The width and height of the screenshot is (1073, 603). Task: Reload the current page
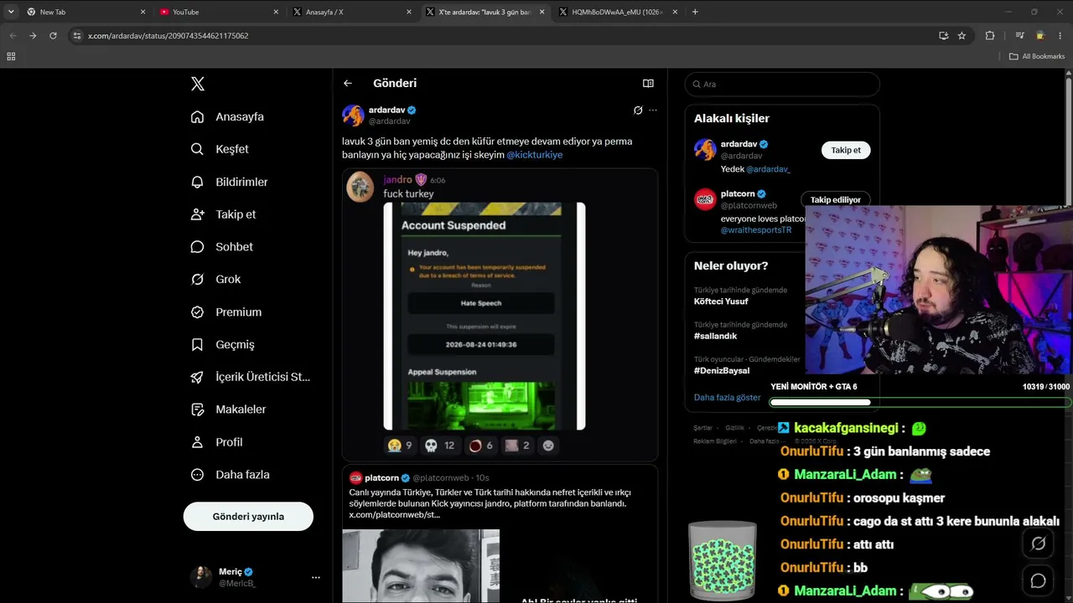point(53,35)
